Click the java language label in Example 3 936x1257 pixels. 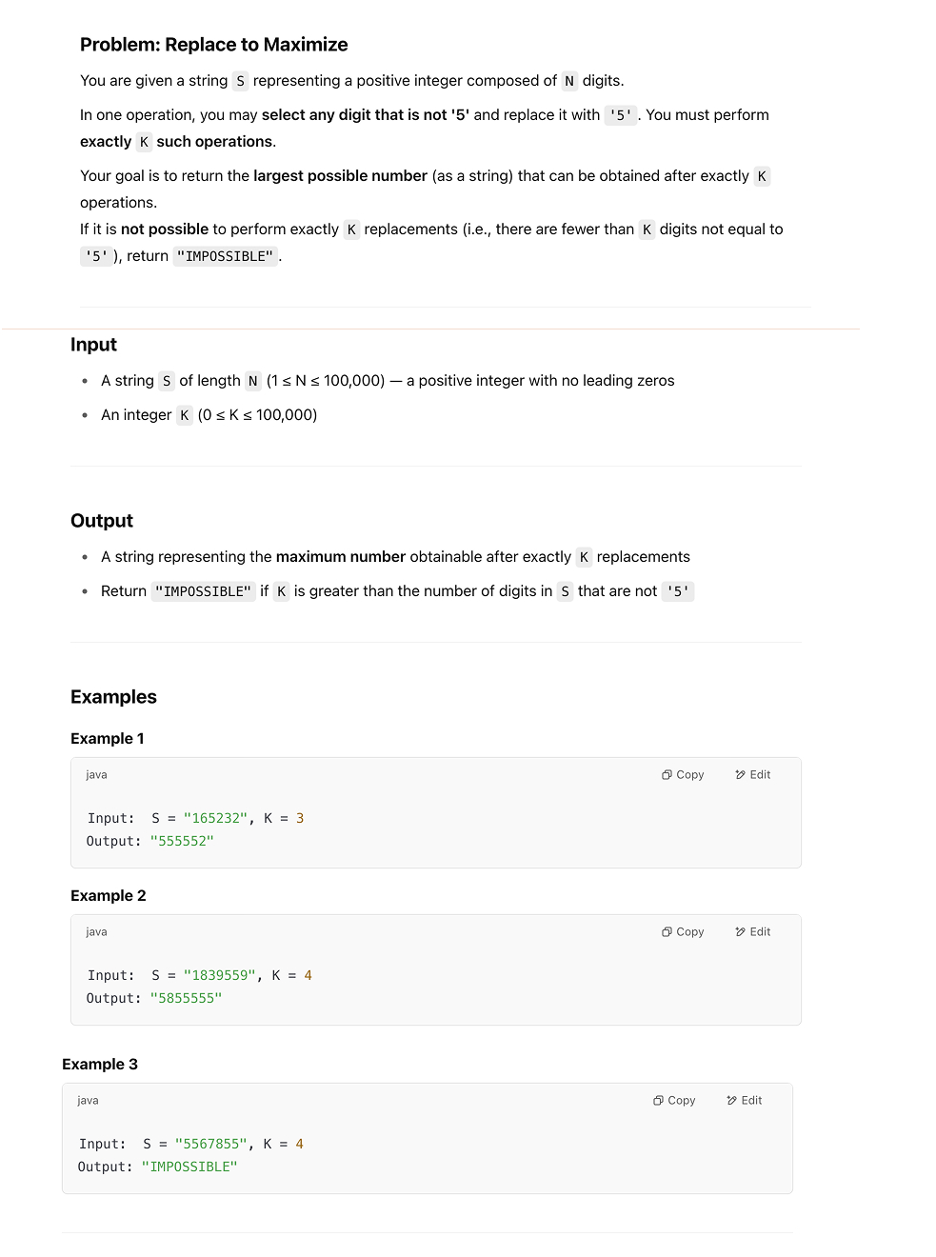pyautogui.click(x=88, y=1101)
